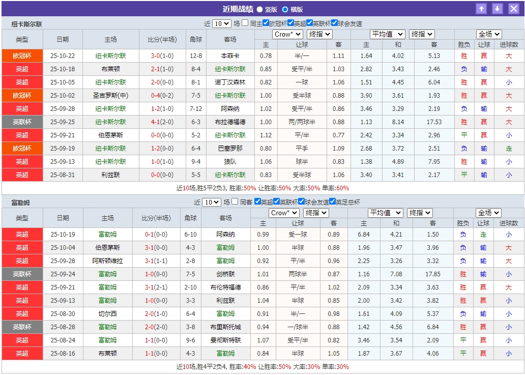Open the 终指 dropdown next to Crow*
The height and width of the screenshot is (375, 525).
[x=320, y=34]
